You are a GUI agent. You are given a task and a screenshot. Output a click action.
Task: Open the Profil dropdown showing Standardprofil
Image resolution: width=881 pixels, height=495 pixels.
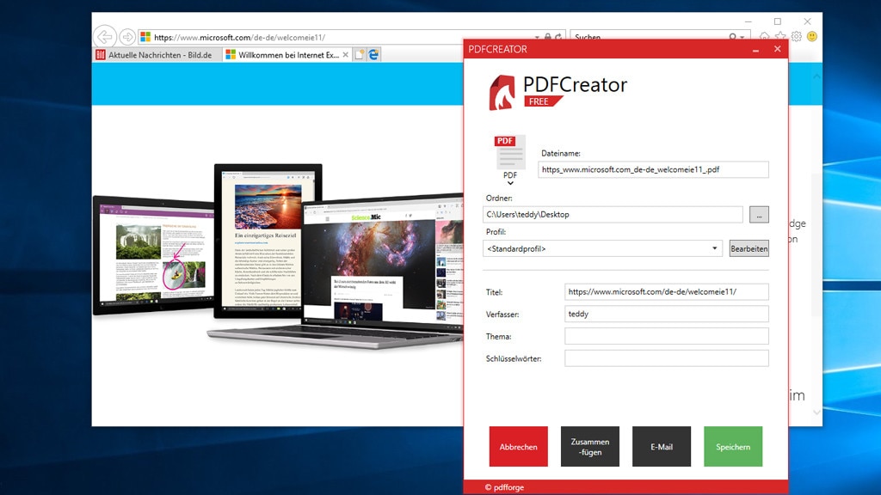pyautogui.click(x=715, y=247)
